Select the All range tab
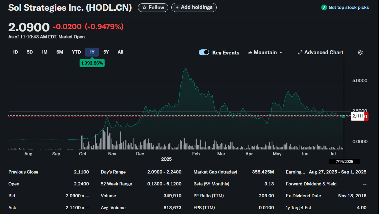The width and height of the screenshot is (379, 214). 120,52
